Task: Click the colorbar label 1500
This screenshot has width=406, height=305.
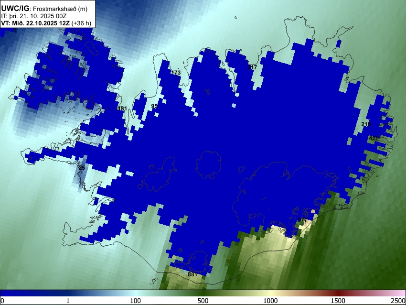Action: tap(338, 301)
